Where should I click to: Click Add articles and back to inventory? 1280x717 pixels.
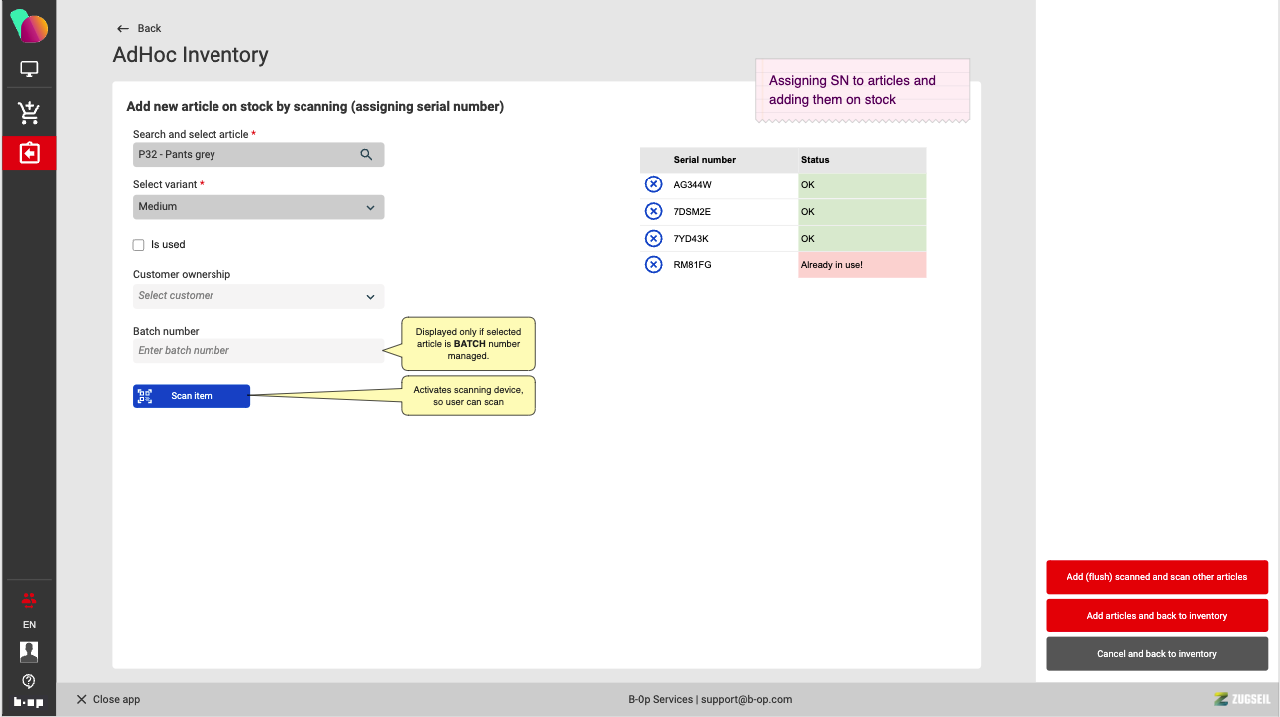[1156, 616]
